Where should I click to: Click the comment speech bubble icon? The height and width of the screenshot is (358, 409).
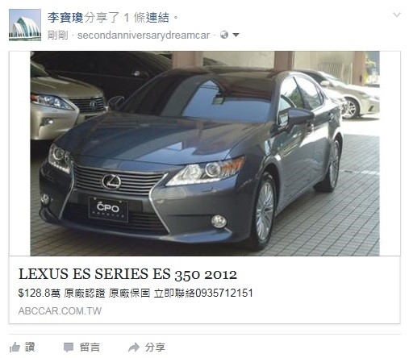(69, 348)
